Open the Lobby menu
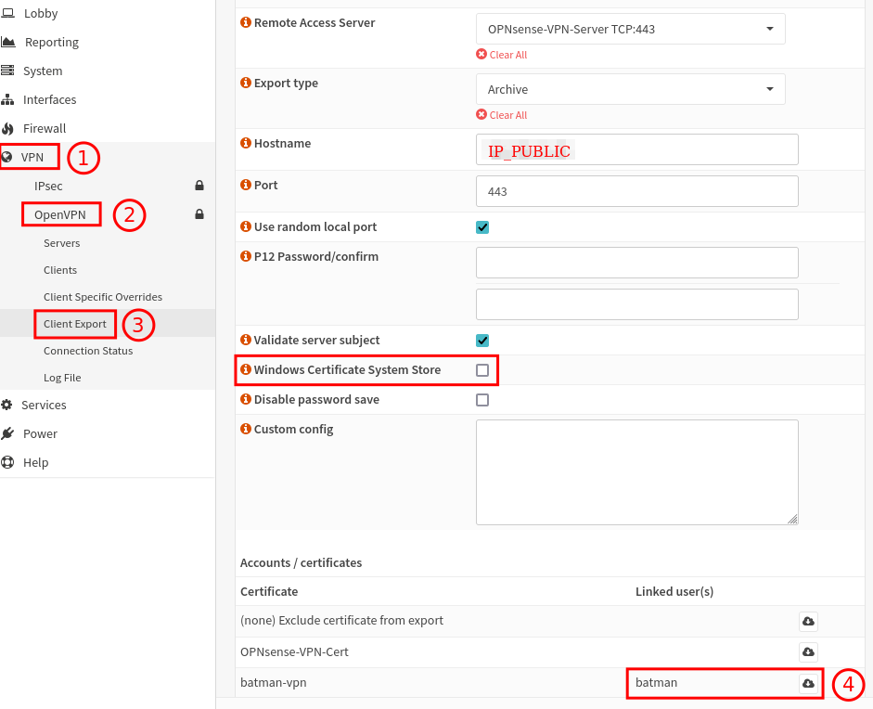873x709 pixels. 41,13
